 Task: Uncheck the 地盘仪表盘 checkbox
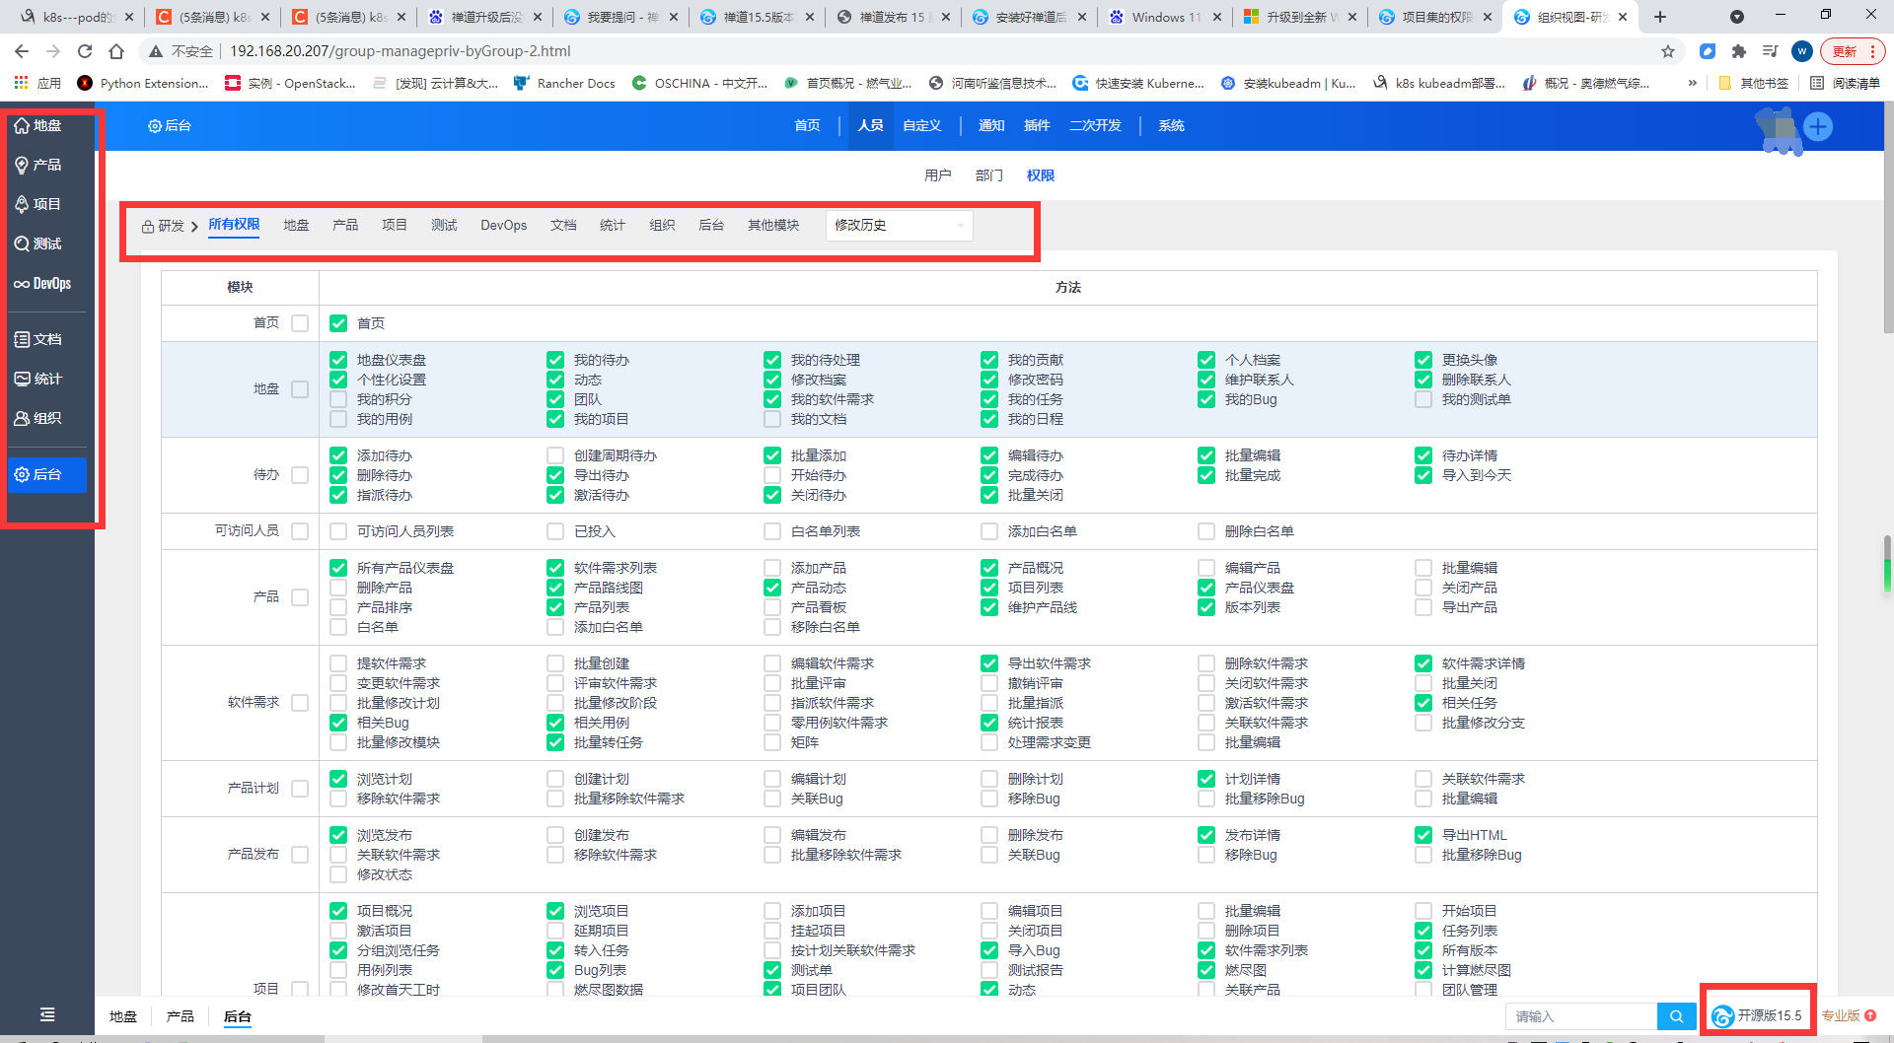(x=338, y=360)
